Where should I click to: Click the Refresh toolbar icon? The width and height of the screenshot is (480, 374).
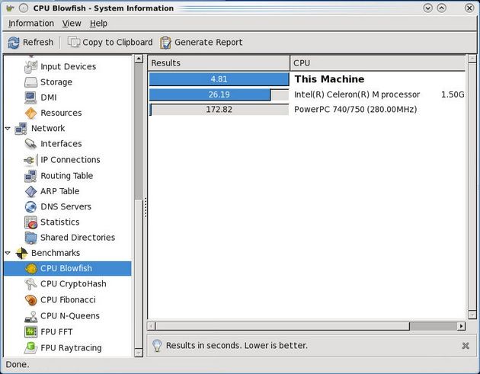[14, 43]
